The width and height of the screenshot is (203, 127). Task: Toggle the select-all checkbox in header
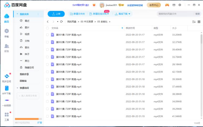[x=47, y=28]
